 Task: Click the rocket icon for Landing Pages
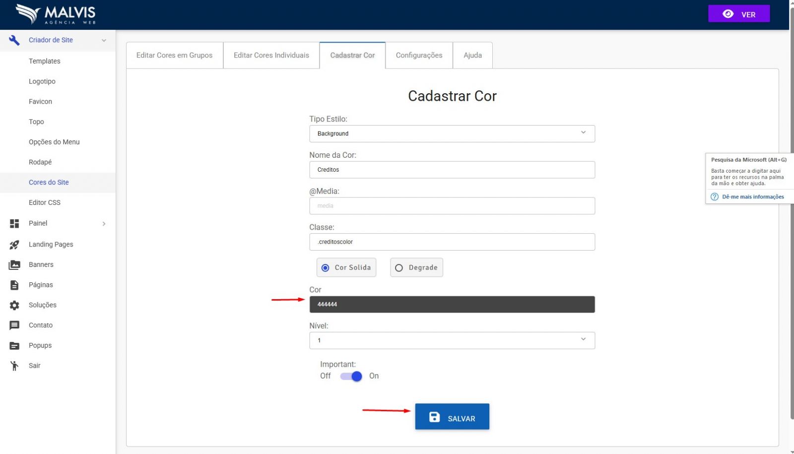(14, 245)
